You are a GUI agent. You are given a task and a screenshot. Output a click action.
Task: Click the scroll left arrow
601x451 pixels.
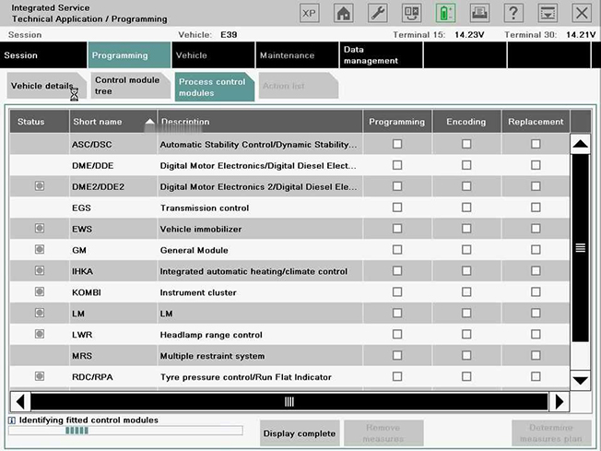point(20,401)
